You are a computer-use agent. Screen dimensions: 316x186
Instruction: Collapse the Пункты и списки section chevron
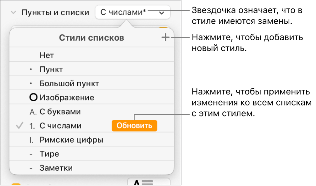coord(14,13)
